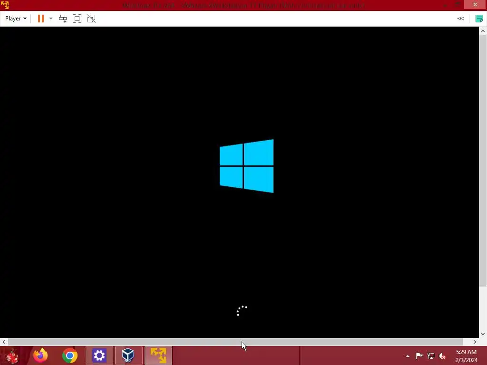The image size is (487, 365).
Task: Click the Windows logo in VM screen
Action: (x=247, y=166)
